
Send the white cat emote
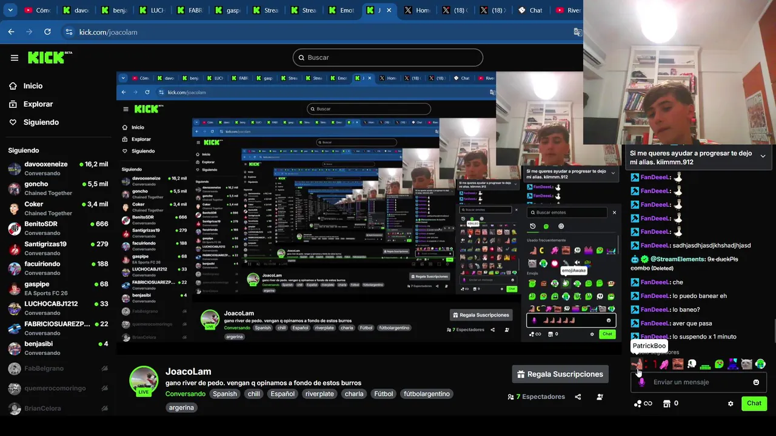point(746,364)
